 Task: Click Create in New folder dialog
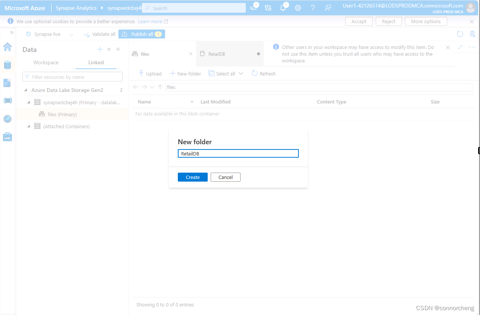pos(193,177)
